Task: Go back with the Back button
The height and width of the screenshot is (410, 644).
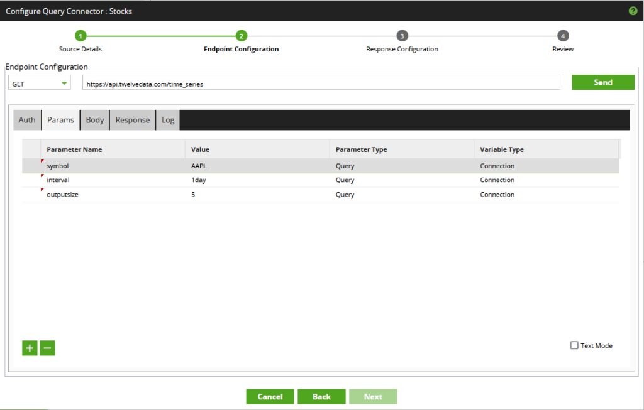Action: pos(321,396)
